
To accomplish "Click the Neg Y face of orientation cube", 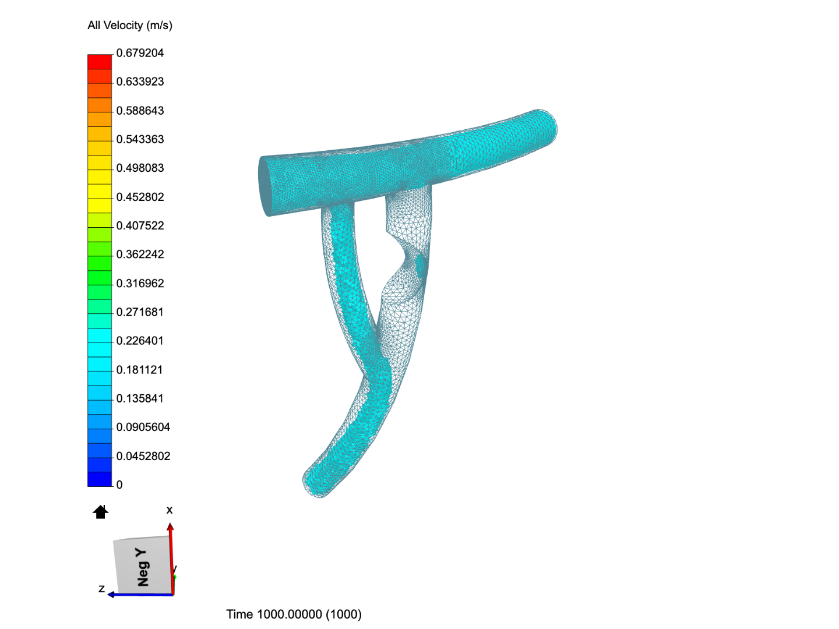I will coord(143,565).
